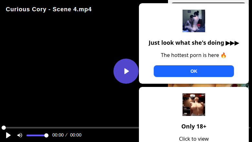Click the total duration time display
This screenshot has width=252, height=142.
coord(76,135)
